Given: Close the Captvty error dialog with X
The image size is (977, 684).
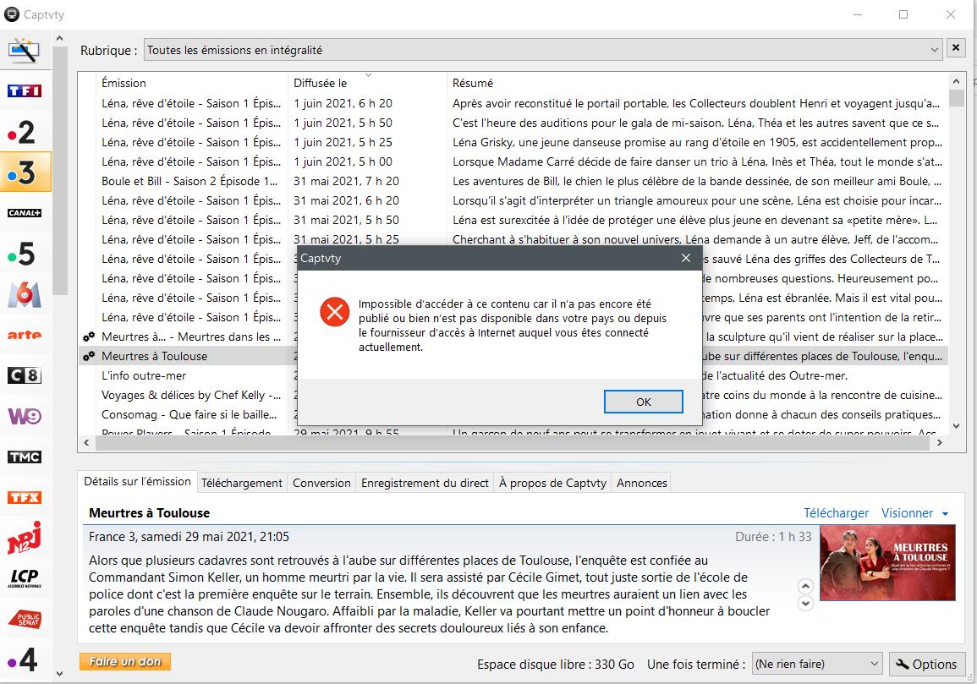Looking at the screenshot, I should [x=686, y=258].
